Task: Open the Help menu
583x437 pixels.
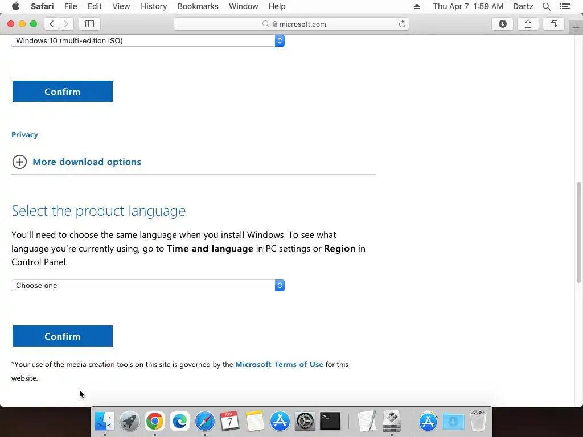Action: 277,6
